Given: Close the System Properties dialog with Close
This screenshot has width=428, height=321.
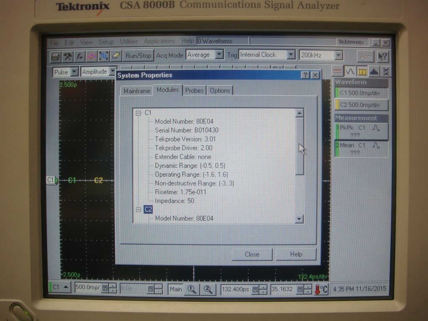Looking at the screenshot, I should click(x=252, y=255).
